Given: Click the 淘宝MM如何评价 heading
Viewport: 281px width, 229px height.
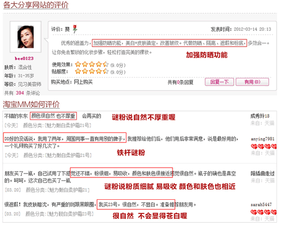Looking at the screenshot, I should click(x=31, y=104).
